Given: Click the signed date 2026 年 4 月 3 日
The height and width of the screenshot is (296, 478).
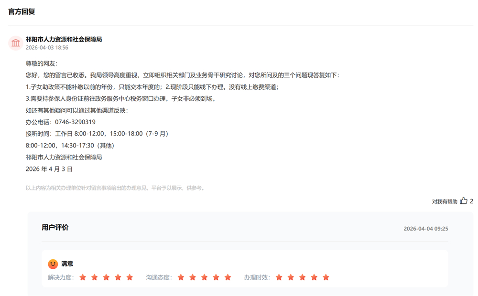Looking at the screenshot, I should pyautogui.click(x=49, y=169).
